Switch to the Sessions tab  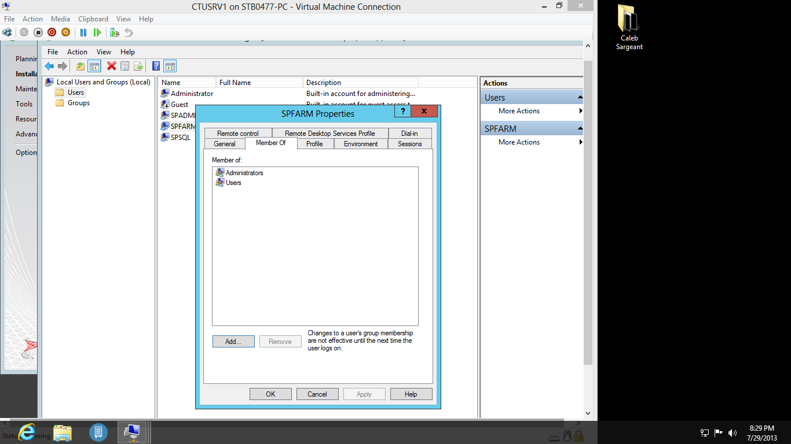tap(410, 144)
